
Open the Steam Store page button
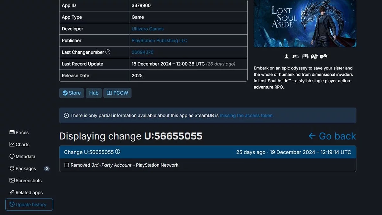pos(72,93)
